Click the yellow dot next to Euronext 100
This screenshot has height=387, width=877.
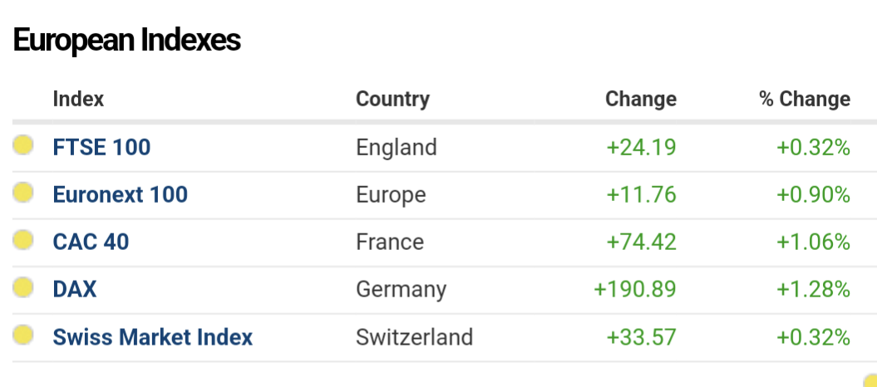(x=23, y=193)
